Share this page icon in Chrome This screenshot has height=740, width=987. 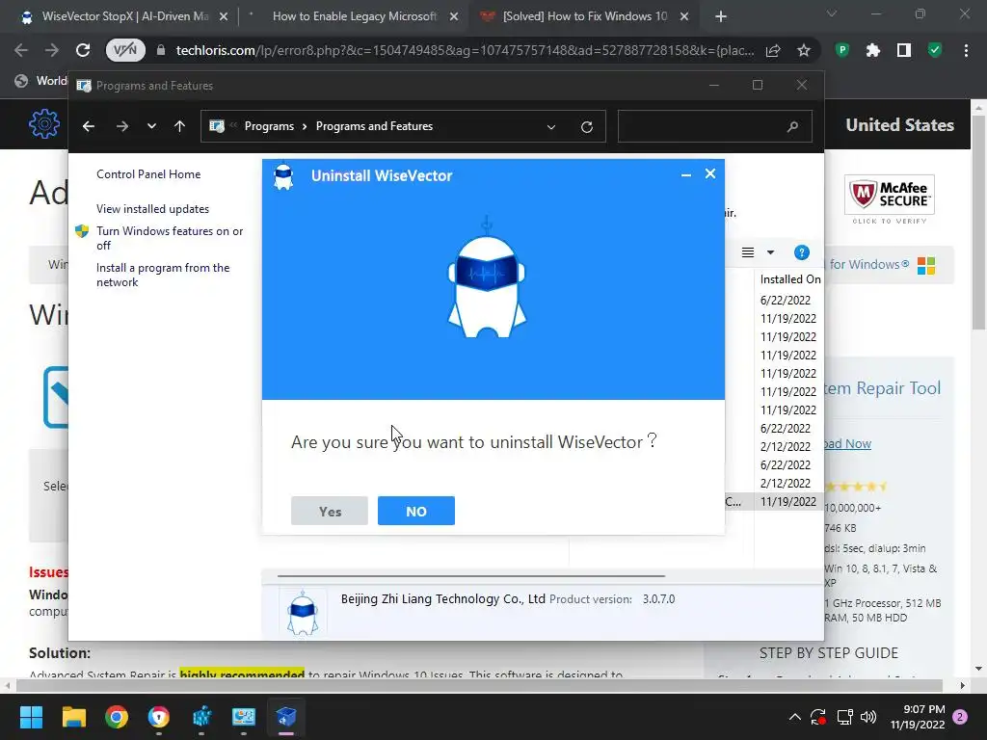[773, 50]
